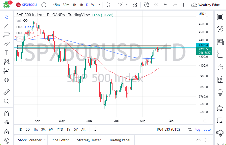
Task: Select the 6M date range button
Action: coord(51,129)
